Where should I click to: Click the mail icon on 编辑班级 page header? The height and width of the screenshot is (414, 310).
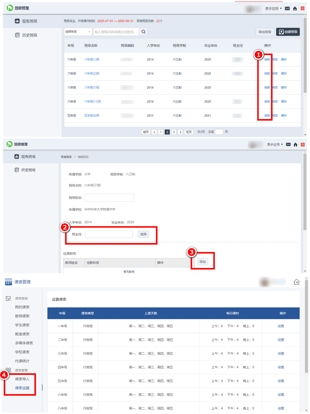[288, 145]
